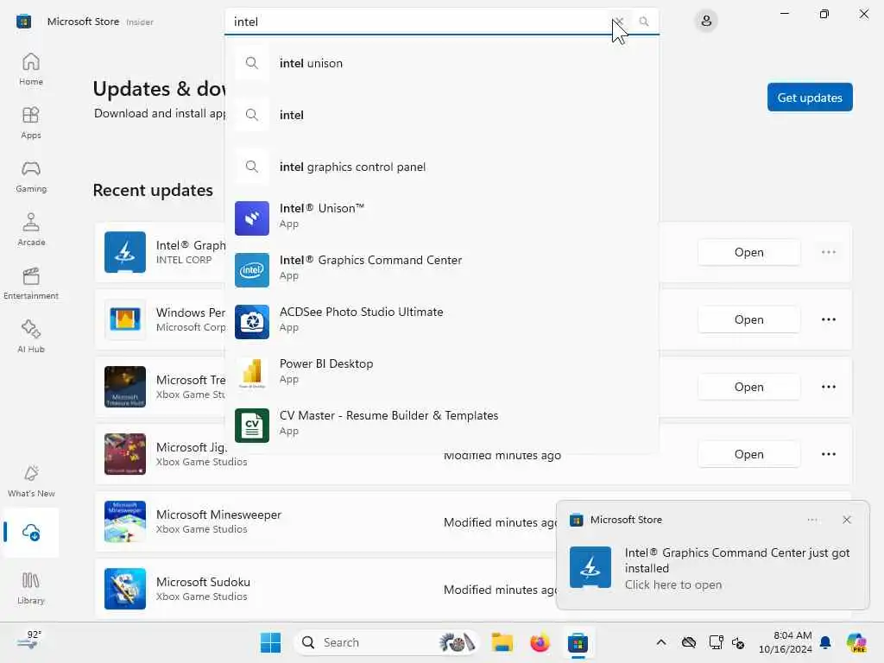Click the taskbar Search box
Image resolution: width=884 pixels, height=663 pixels.
[386, 642]
